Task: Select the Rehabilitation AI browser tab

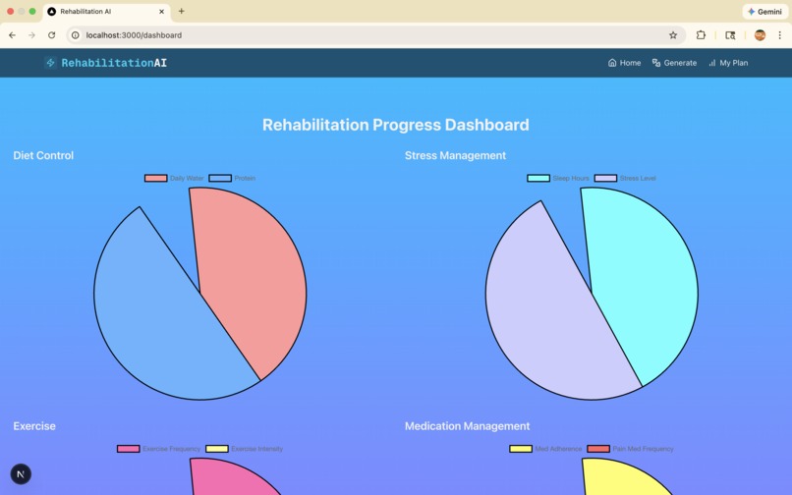Action: (x=106, y=11)
